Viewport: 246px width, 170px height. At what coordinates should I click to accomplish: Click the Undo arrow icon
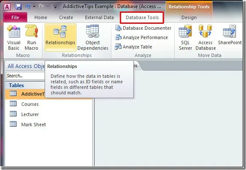pos(28,7)
